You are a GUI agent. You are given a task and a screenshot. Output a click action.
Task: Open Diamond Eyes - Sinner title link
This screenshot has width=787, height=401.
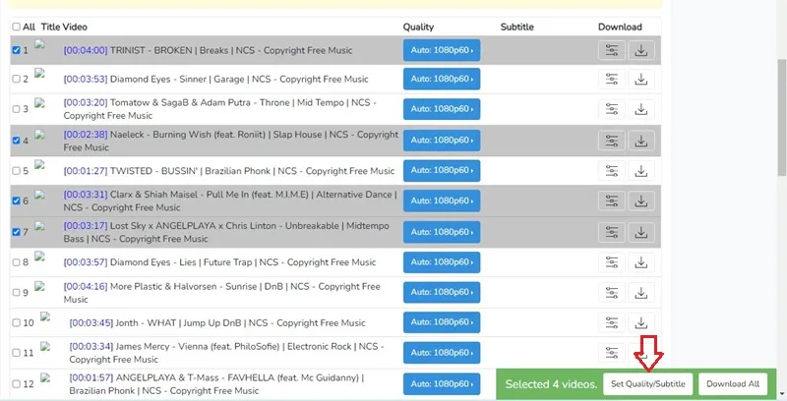click(215, 79)
